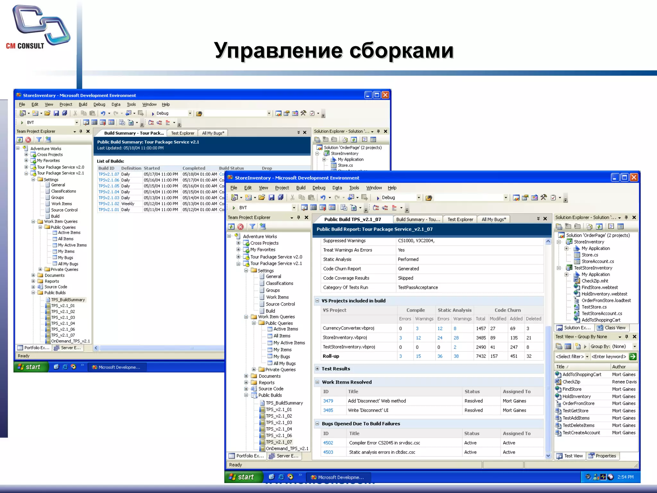The height and width of the screenshot is (493, 657).
Task: Open Build menu in front window
Action: [x=301, y=188]
